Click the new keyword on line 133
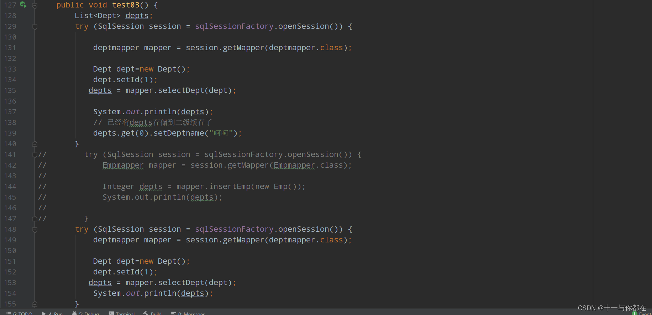The width and height of the screenshot is (652, 315). [x=146, y=69]
